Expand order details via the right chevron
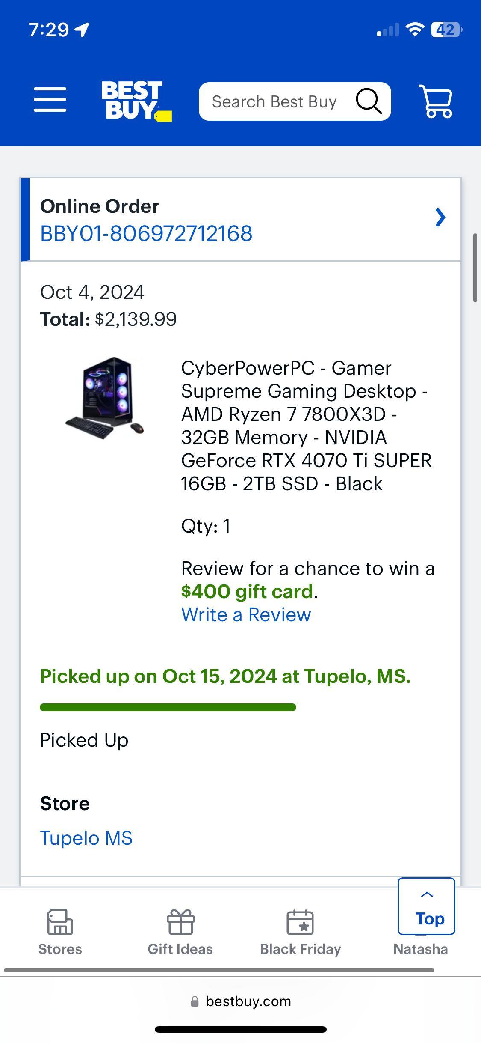The width and height of the screenshot is (481, 1043). [x=441, y=218]
